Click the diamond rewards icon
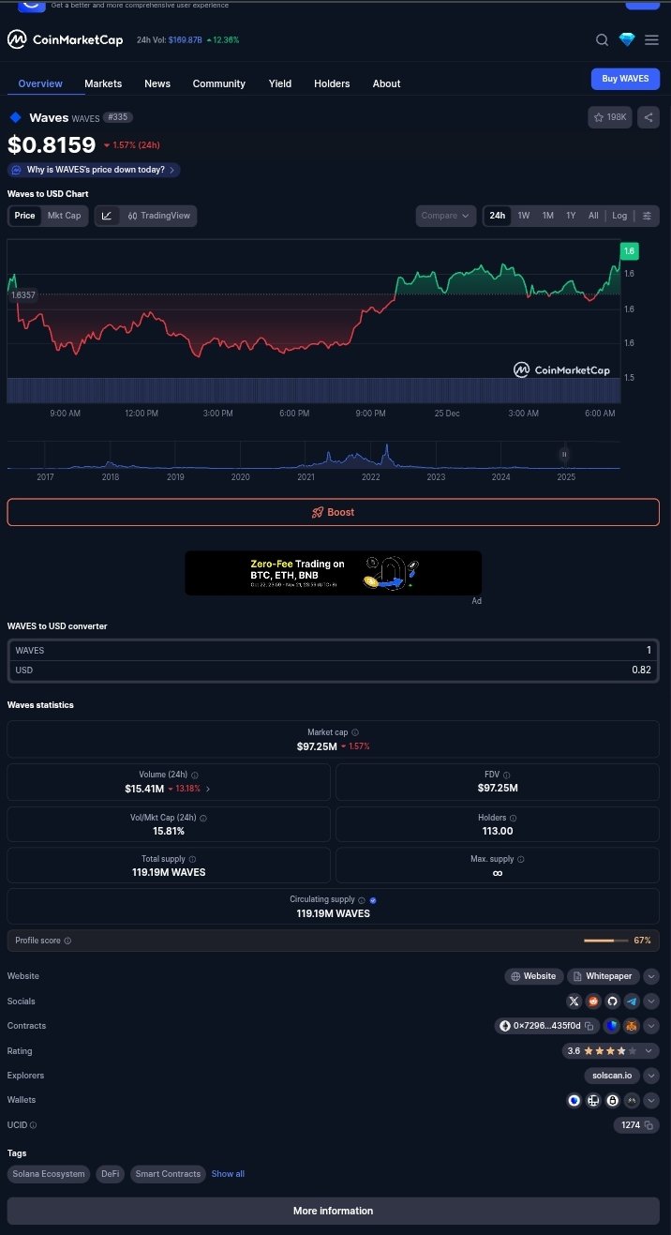 [x=627, y=39]
